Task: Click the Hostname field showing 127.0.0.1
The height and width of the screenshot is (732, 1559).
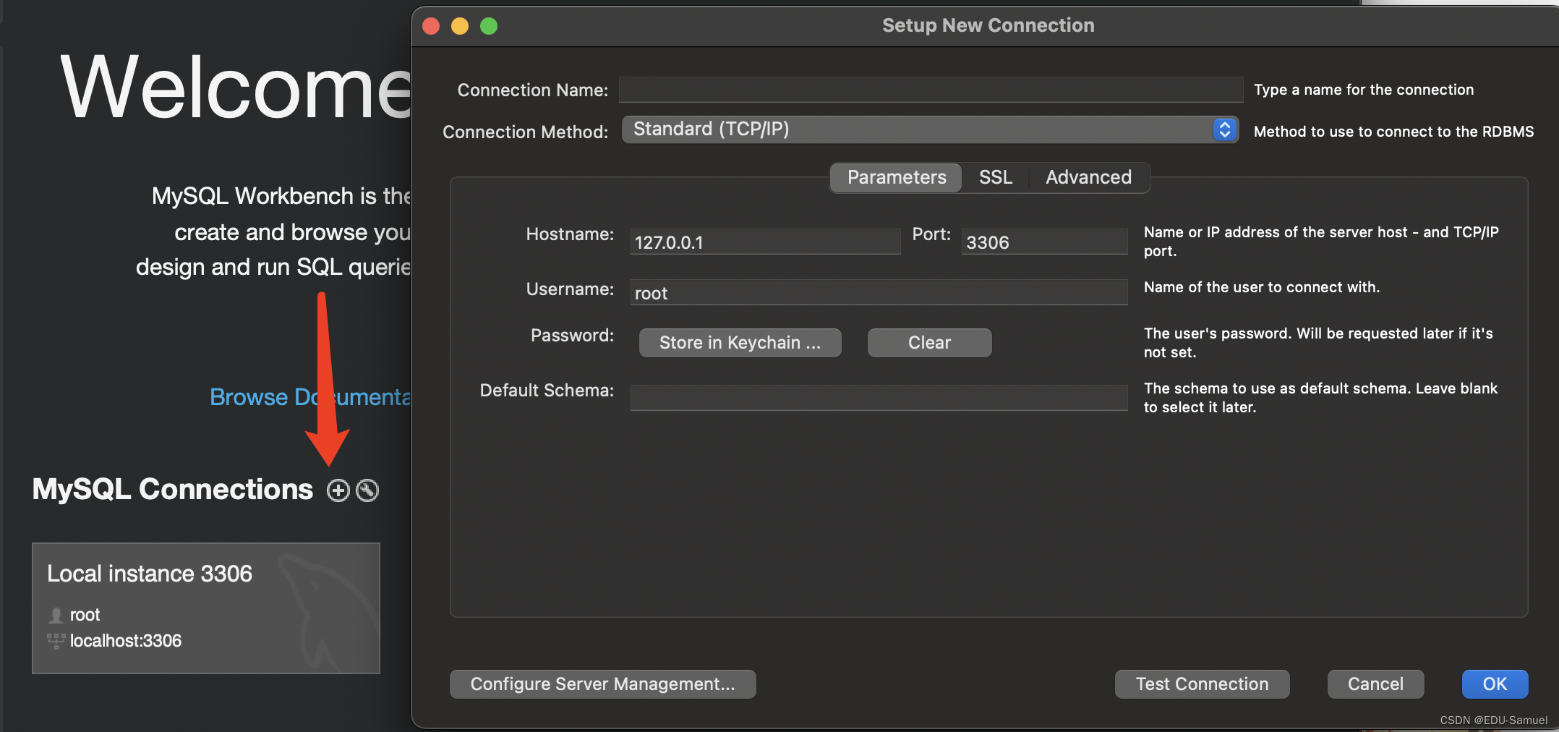Action: [765, 242]
